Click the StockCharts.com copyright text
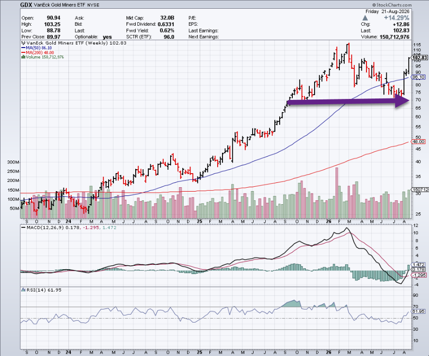429x356 pixels. (x=392, y=5)
